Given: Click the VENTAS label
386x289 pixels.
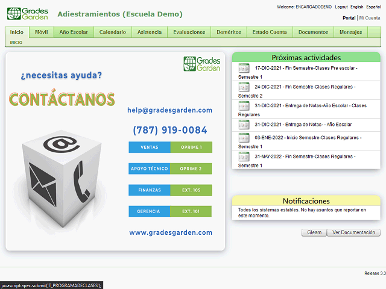Looking at the screenshot, I should pyautogui.click(x=150, y=147).
